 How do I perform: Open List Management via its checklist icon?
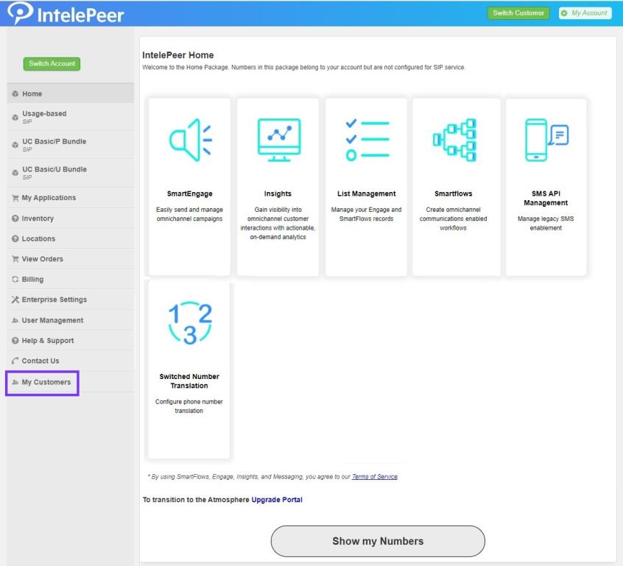[367, 140]
